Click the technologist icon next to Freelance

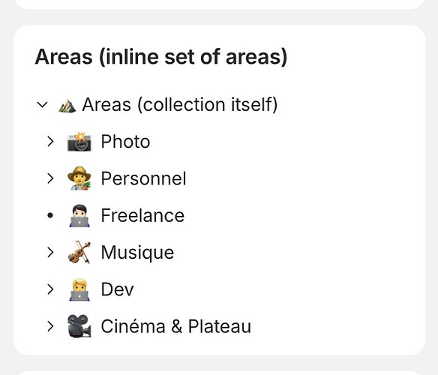pos(79,215)
